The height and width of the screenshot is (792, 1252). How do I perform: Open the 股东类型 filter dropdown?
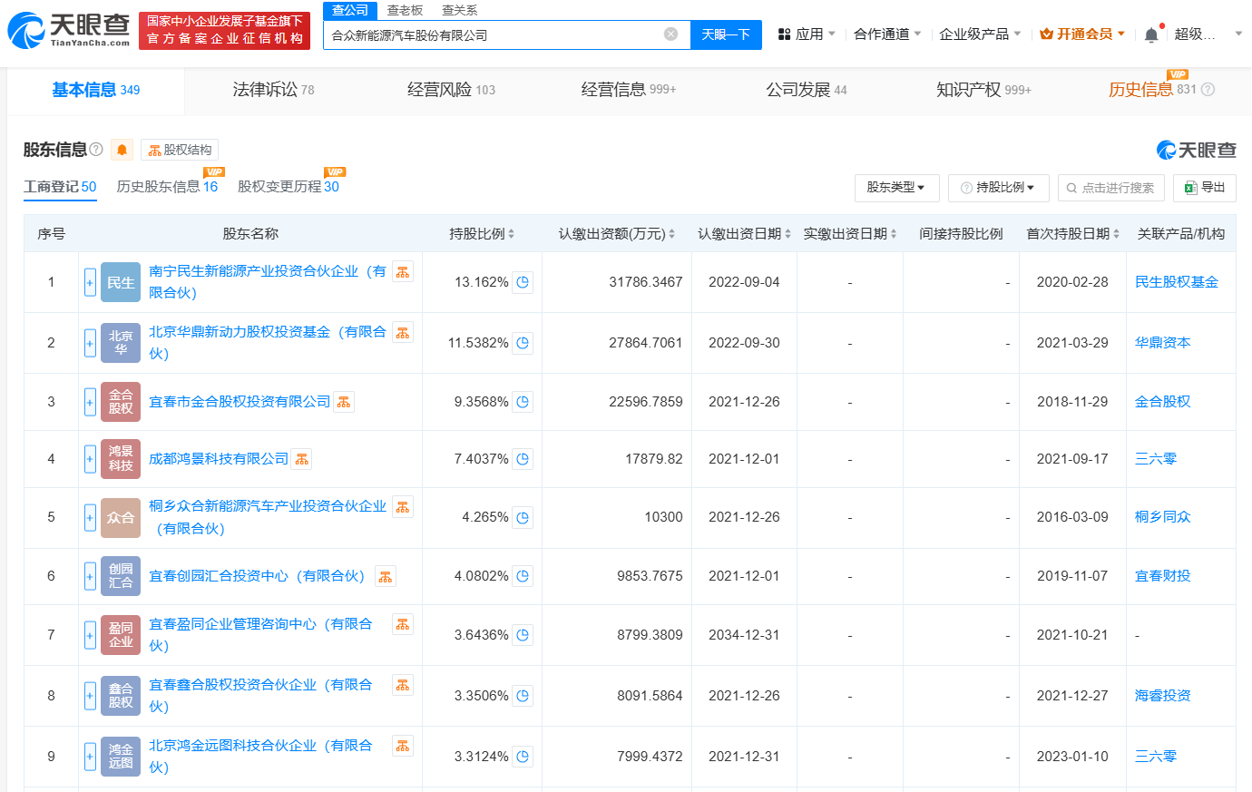tap(896, 188)
